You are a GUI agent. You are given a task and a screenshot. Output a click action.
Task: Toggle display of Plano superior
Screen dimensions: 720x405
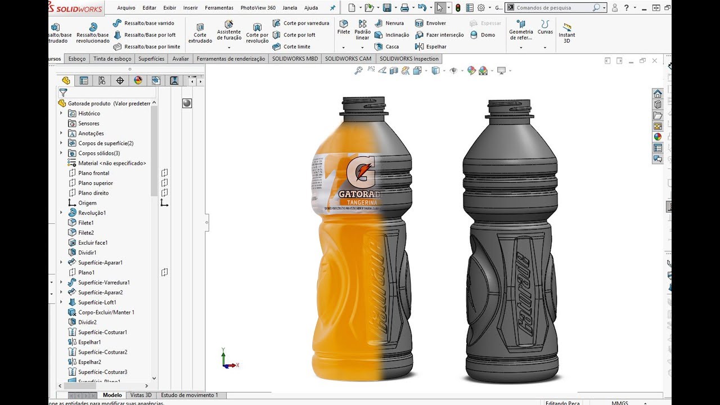click(165, 183)
